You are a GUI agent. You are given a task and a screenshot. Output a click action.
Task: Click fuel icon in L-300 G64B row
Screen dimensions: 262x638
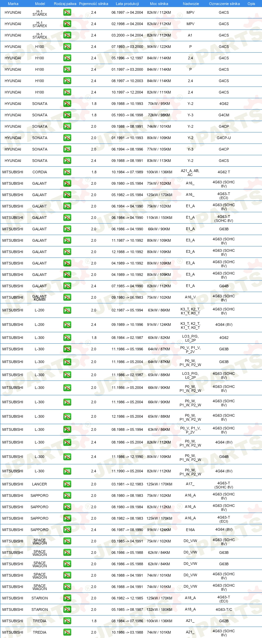pos(67,457)
